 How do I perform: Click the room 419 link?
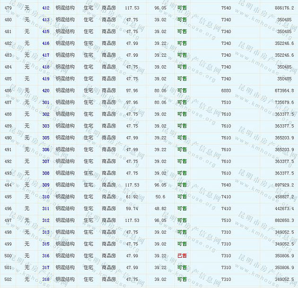click(x=45, y=79)
